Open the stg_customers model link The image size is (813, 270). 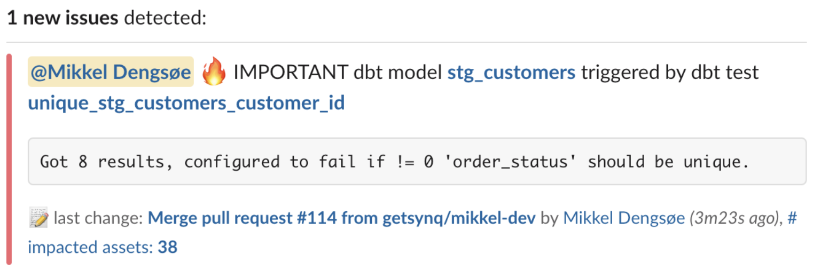[511, 72]
